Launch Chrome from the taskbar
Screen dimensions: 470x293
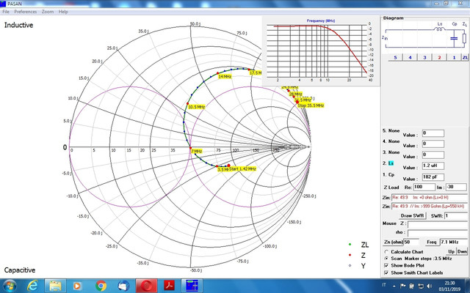click(101, 286)
